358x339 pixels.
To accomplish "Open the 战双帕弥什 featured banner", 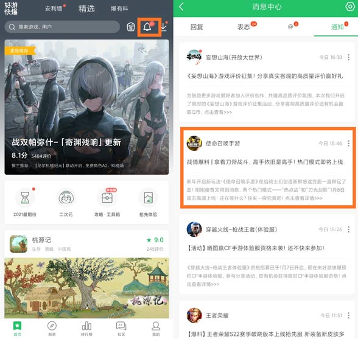I will pos(86,107).
